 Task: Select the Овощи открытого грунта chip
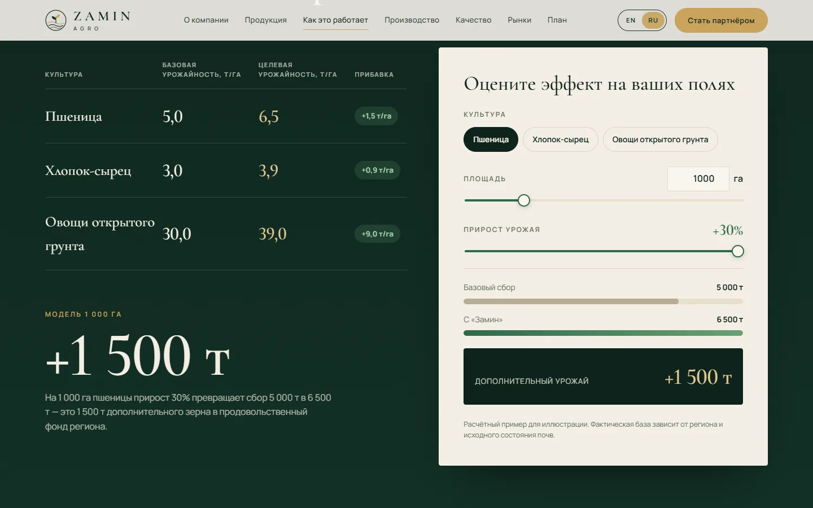pos(660,139)
